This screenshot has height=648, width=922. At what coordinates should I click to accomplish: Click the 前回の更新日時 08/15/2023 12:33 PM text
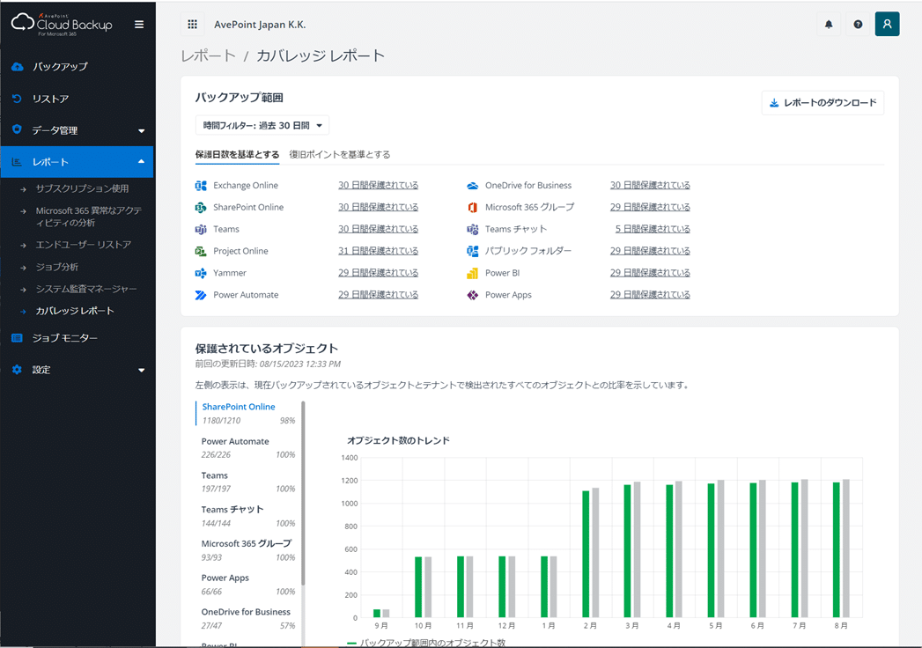(268, 364)
